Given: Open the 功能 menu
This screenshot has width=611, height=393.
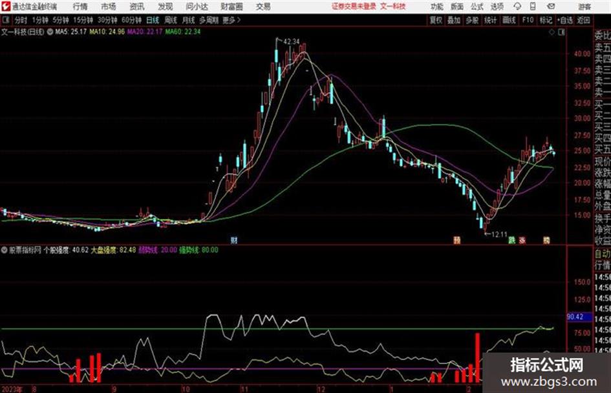Looking at the screenshot, I should point(437,6).
